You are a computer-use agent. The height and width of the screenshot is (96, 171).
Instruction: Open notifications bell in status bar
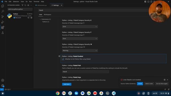pyautogui.click(x=169, y=89)
